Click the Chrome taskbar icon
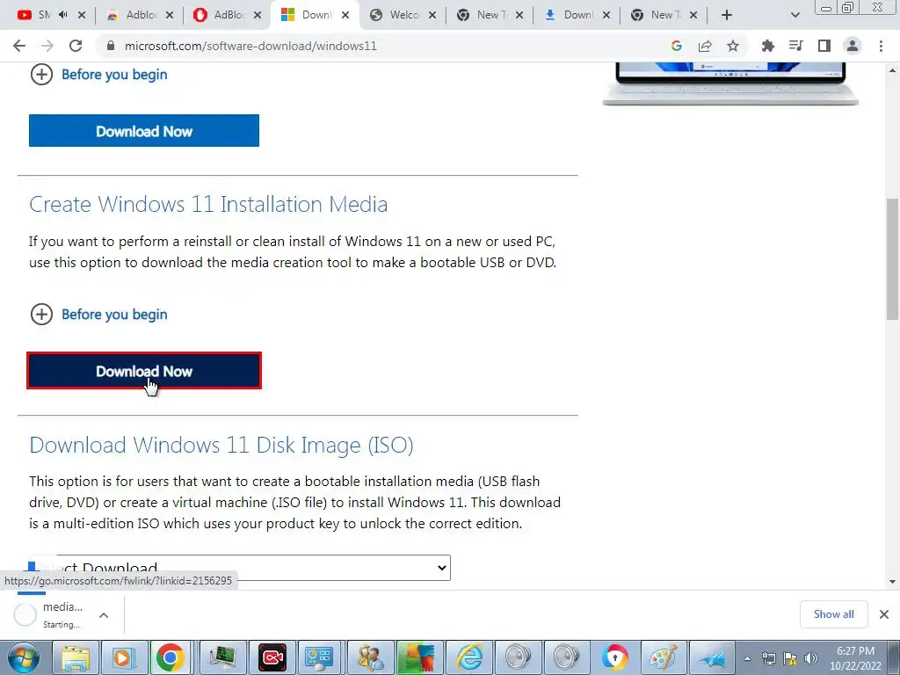 click(x=170, y=657)
